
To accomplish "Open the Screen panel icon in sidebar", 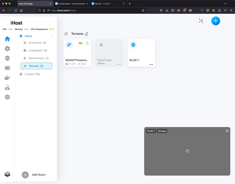I will pyautogui.click(x=7, y=68).
